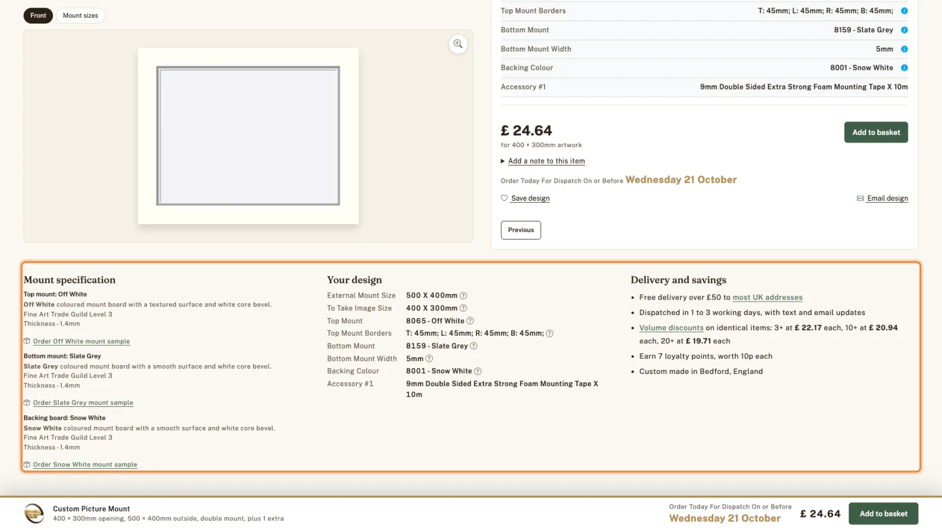
Task: Click the 'Mount specification' heading
Action: [x=69, y=280]
